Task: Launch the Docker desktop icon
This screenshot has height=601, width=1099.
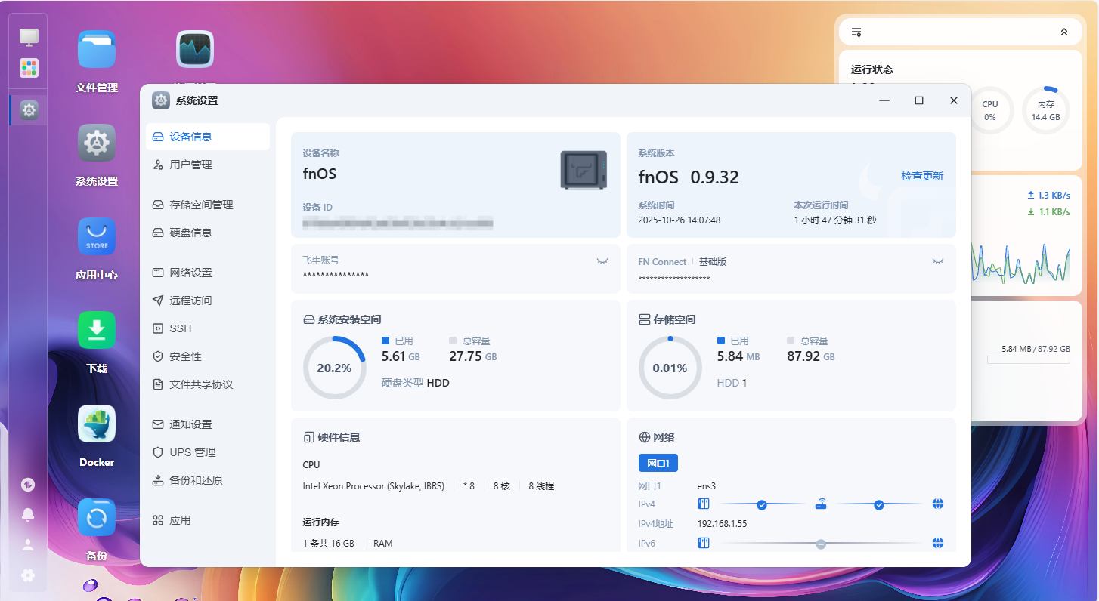Action: [x=97, y=424]
